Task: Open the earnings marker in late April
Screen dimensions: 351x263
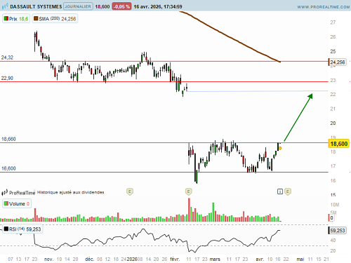Action: coord(288,191)
